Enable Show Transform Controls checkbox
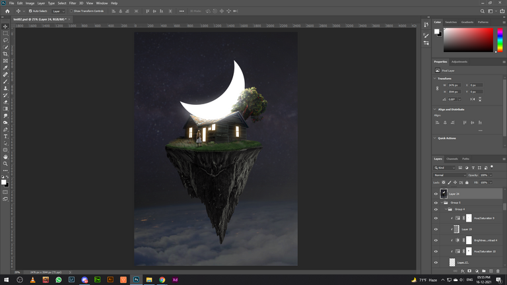Screen dimensions: 507x285 71,11
